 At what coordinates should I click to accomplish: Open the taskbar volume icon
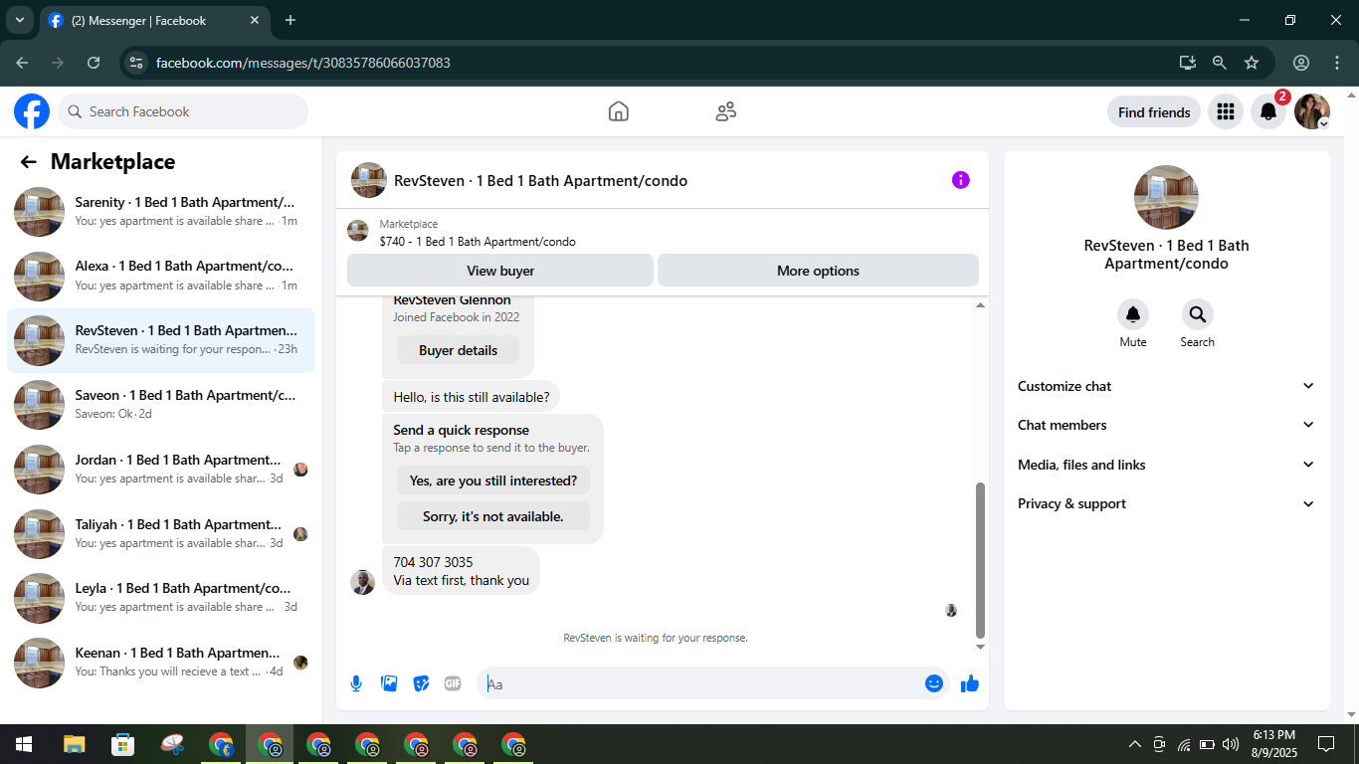click(x=1231, y=744)
